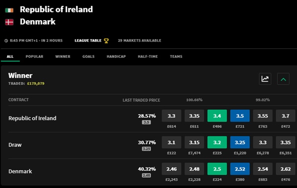297x188 pixels.
Task: Click the Republic of Ireland flag icon
Action: click(9, 10)
